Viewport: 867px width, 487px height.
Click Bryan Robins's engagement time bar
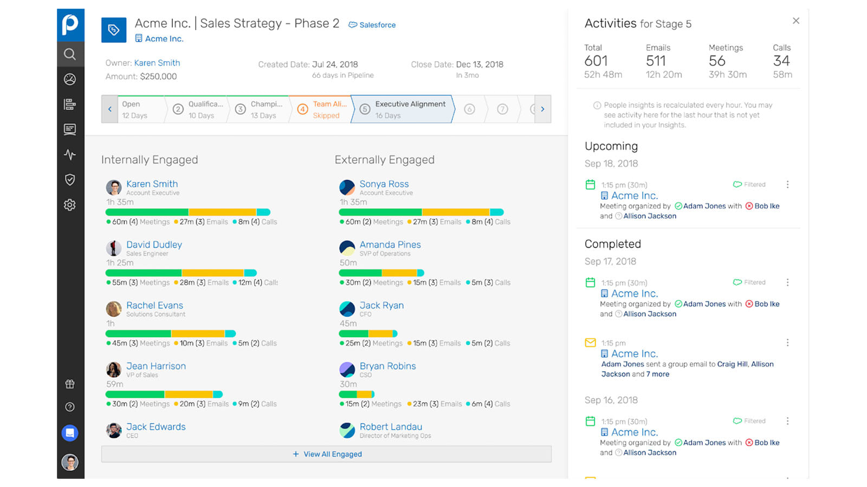[357, 394]
